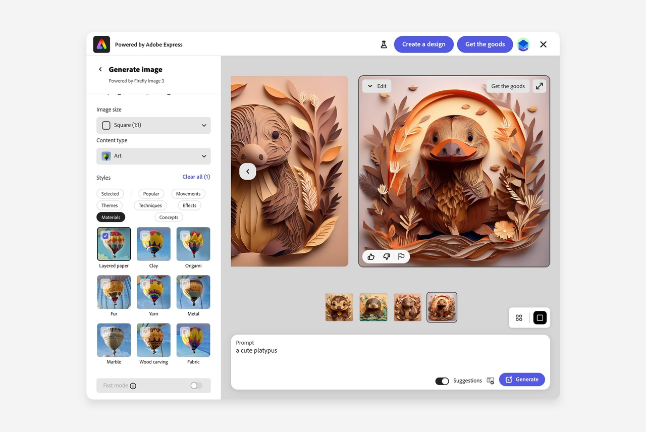Check the Origami style checkbox

[x=185, y=236]
